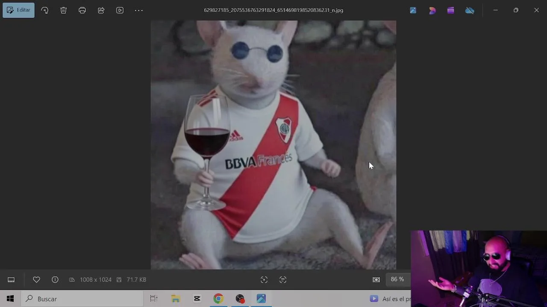This screenshot has height=307, width=547.
Task: Switch to Google Chrome in taskbar
Action: [x=218, y=299]
